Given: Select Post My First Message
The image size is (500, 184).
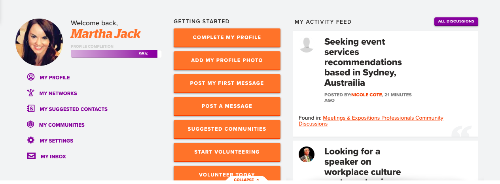Looking at the screenshot, I should coord(227,83).
